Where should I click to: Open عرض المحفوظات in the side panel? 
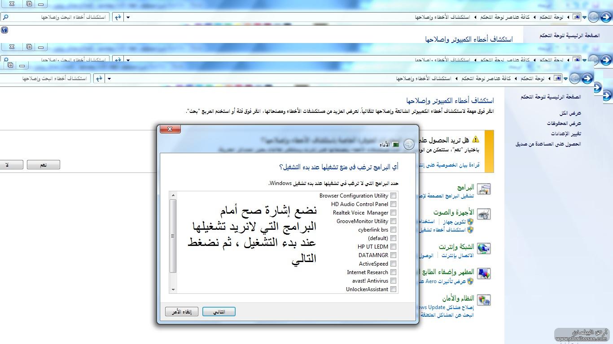click(x=564, y=123)
